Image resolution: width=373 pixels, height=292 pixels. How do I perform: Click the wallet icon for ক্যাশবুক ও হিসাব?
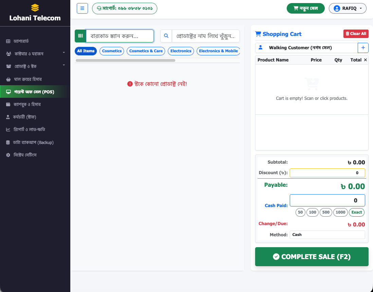click(x=8, y=104)
